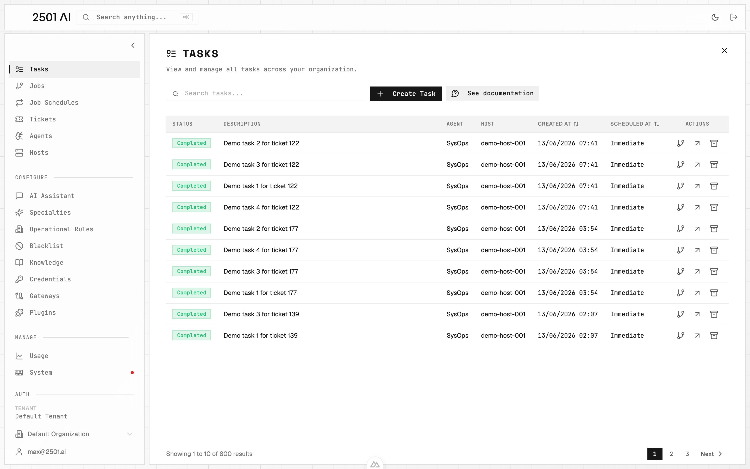Archive Demo task 3 for ticket 122
The image size is (750, 469).
714,165
